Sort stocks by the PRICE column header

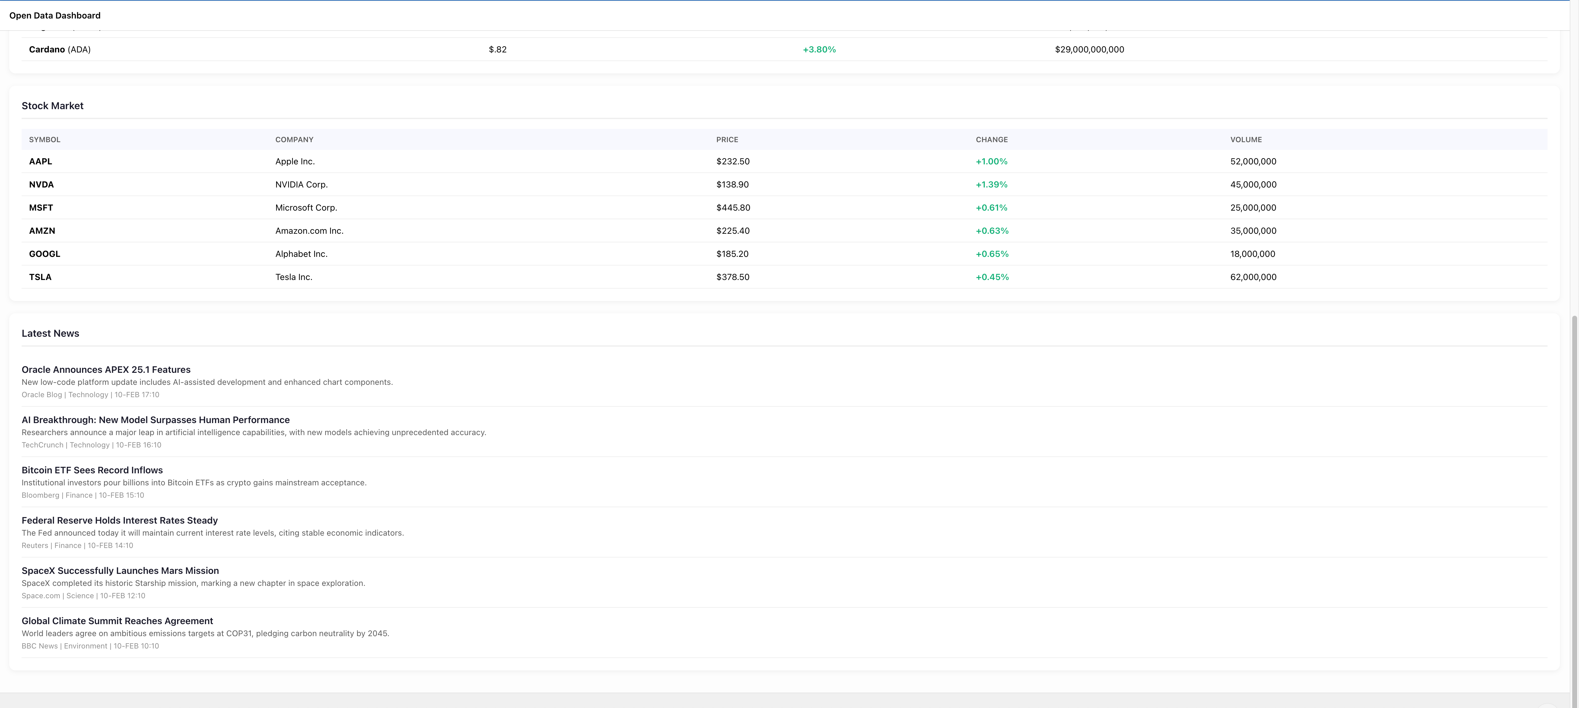727,140
